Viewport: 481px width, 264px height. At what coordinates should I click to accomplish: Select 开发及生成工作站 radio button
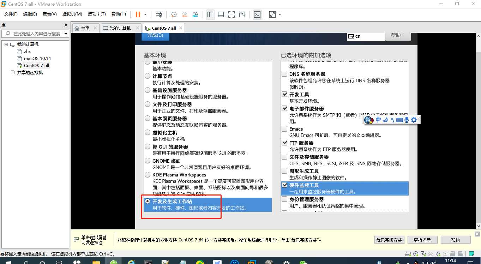(148, 201)
